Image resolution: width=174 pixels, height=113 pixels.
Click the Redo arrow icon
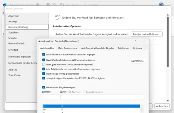62,5
